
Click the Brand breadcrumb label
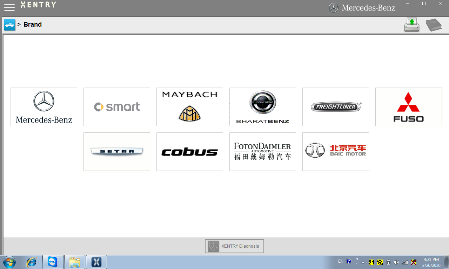33,25
